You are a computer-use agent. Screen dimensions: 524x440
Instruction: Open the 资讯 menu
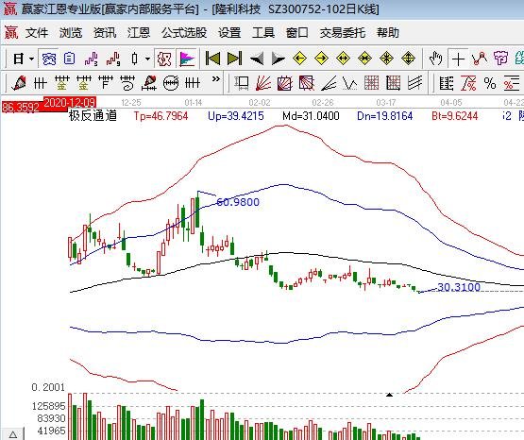105,33
